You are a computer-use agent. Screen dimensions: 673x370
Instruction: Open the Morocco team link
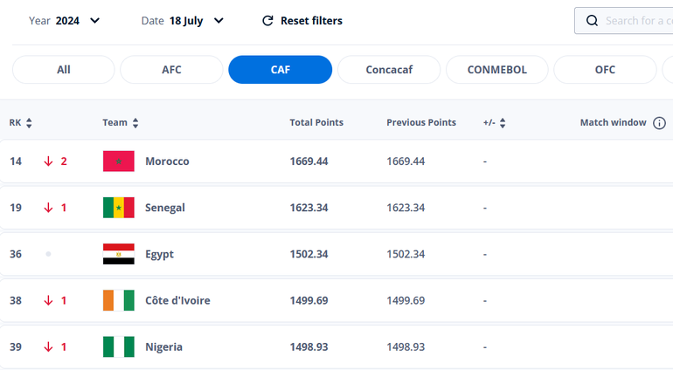tap(167, 161)
